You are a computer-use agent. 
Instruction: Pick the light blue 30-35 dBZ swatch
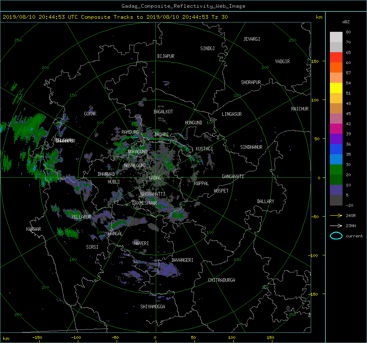pos(336,159)
